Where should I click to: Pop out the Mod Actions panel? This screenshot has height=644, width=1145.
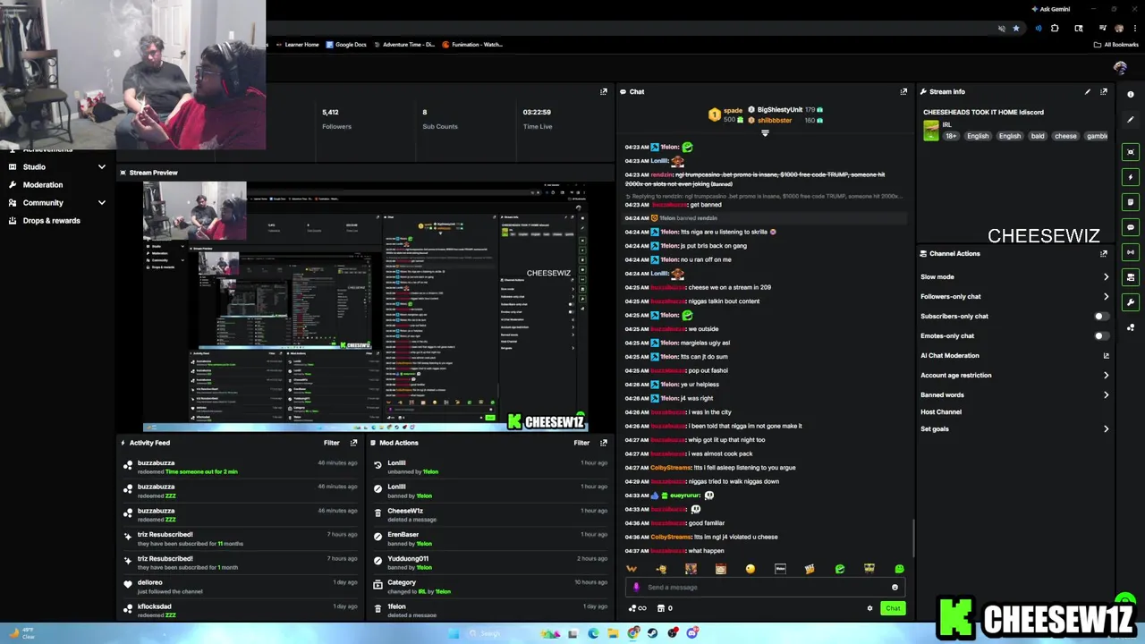(604, 443)
